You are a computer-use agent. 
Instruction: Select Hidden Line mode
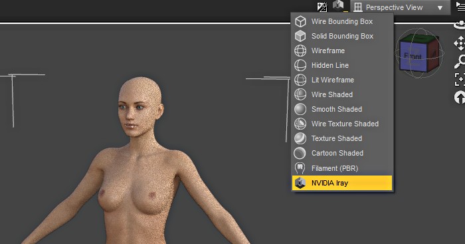click(x=342, y=65)
